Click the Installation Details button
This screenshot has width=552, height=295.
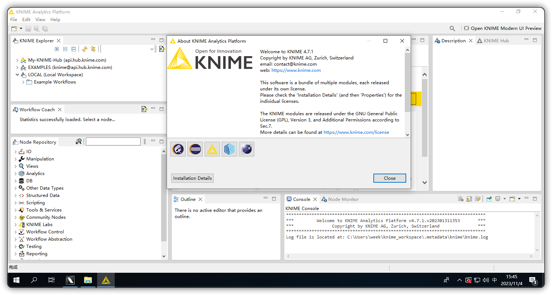pos(193,178)
